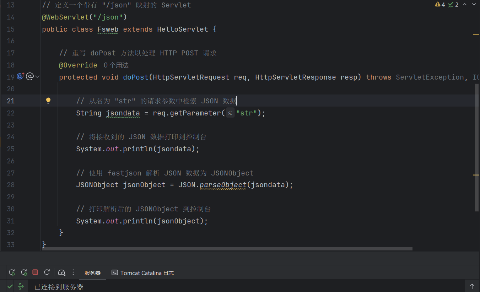Collapse the doPost method fold arrow

click(x=37, y=76)
